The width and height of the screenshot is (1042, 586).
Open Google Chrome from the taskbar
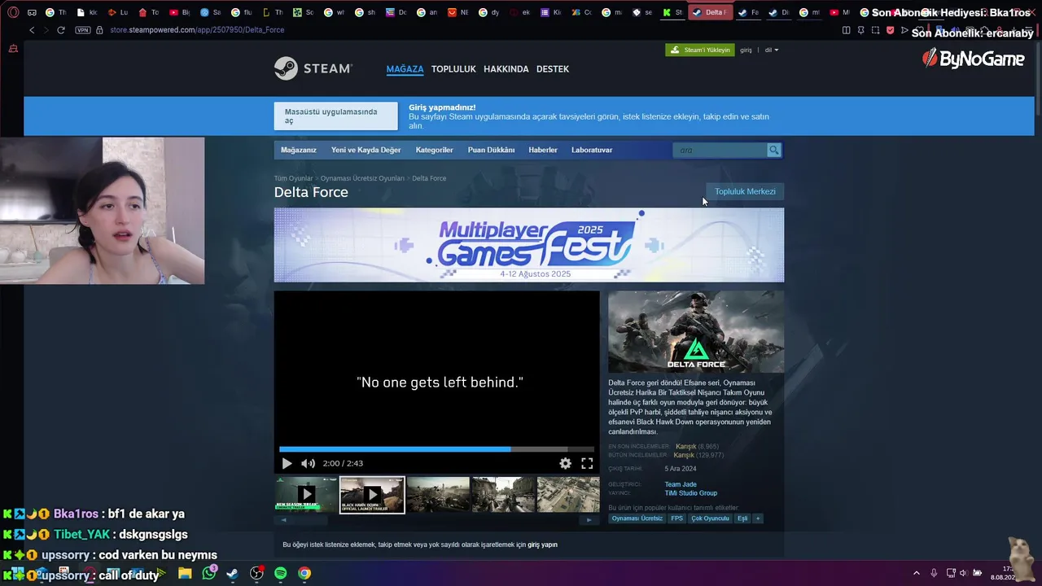[x=304, y=573]
